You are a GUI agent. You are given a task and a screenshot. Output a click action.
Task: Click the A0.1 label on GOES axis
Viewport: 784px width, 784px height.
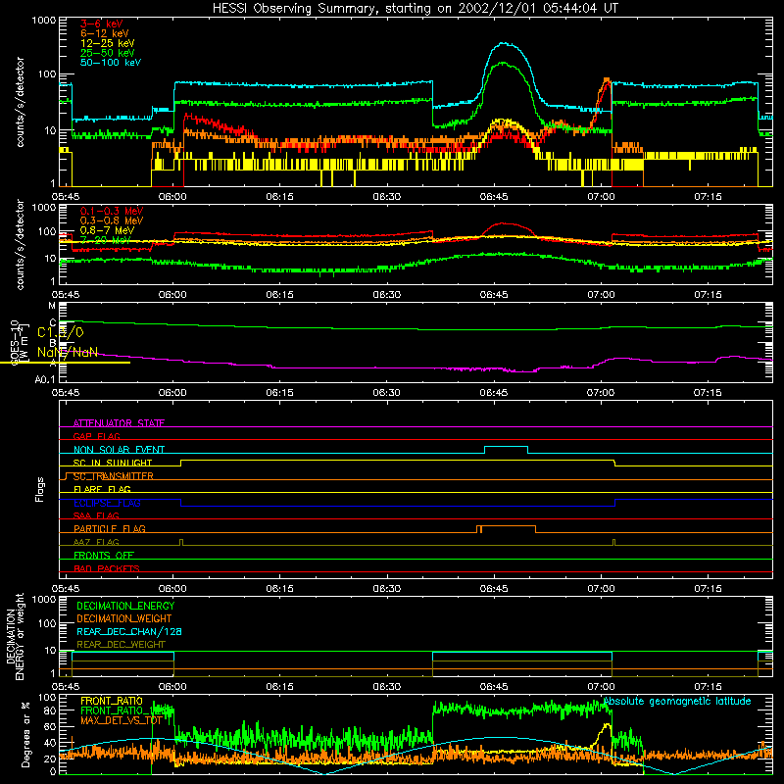45,379
